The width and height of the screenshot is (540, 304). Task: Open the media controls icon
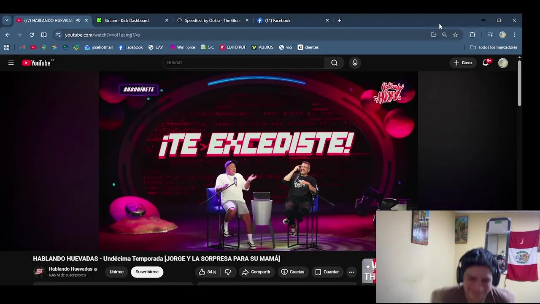(x=490, y=35)
